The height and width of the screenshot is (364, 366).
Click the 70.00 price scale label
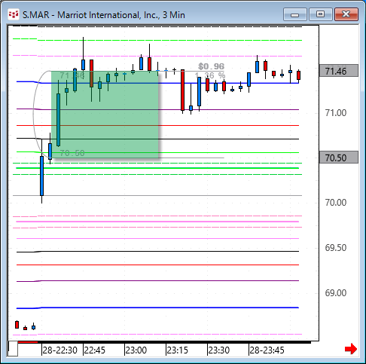[336, 203]
